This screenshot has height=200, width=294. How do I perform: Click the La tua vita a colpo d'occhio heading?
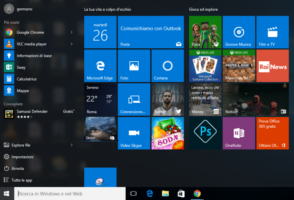[108, 9]
